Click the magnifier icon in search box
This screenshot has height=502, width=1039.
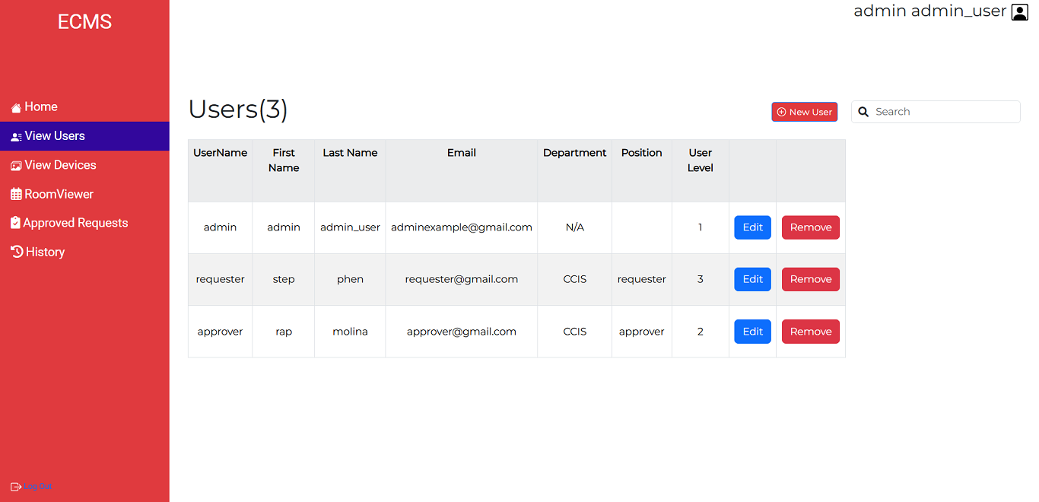(x=863, y=112)
